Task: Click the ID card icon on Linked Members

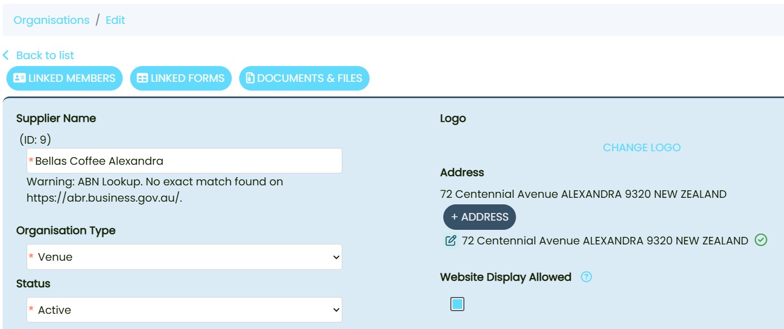Action: pos(20,78)
